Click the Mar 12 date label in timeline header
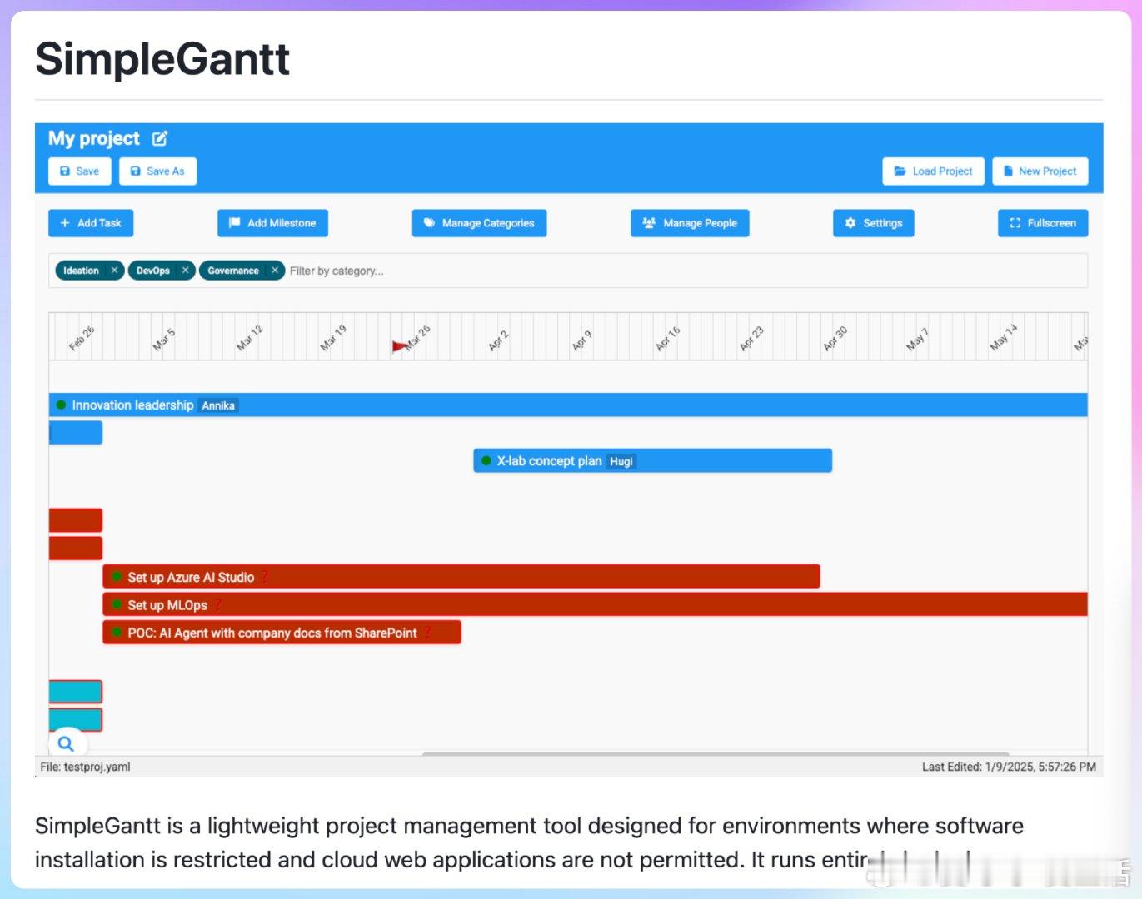The image size is (1142, 899). (x=249, y=338)
